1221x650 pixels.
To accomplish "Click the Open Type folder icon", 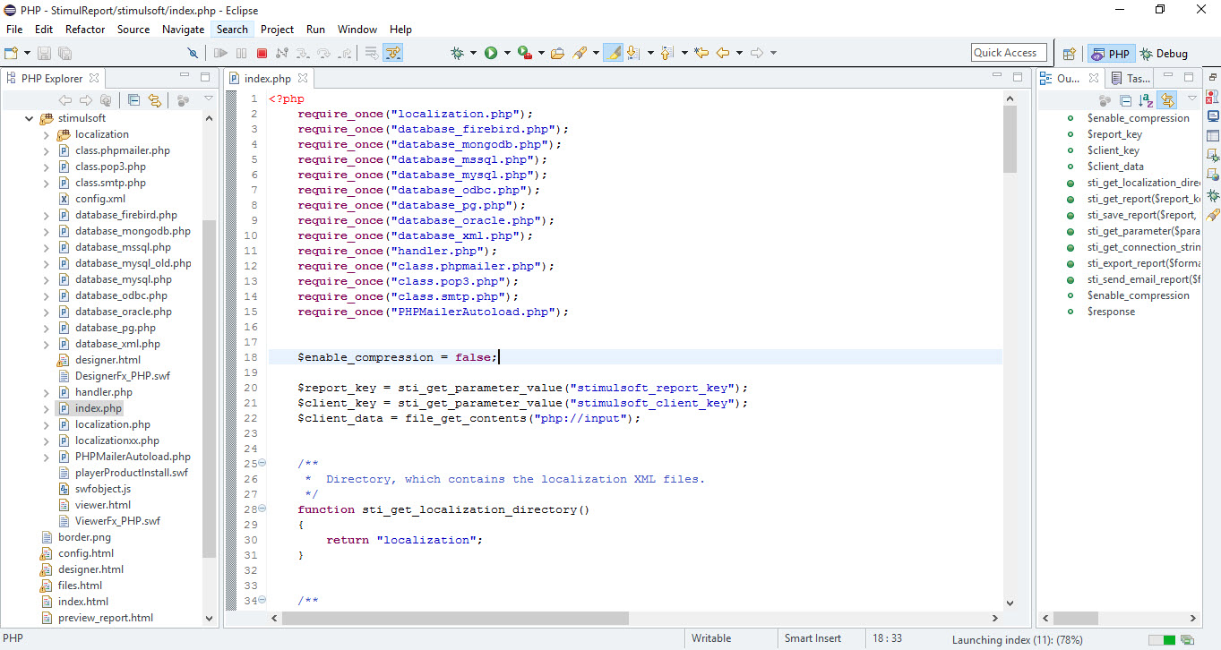I will (557, 53).
